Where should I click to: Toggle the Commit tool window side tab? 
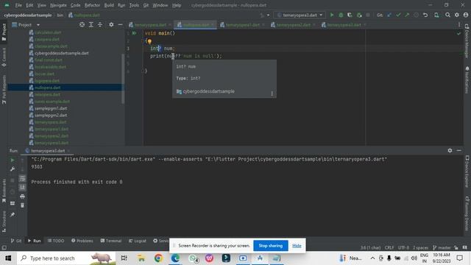coord(4,57)
